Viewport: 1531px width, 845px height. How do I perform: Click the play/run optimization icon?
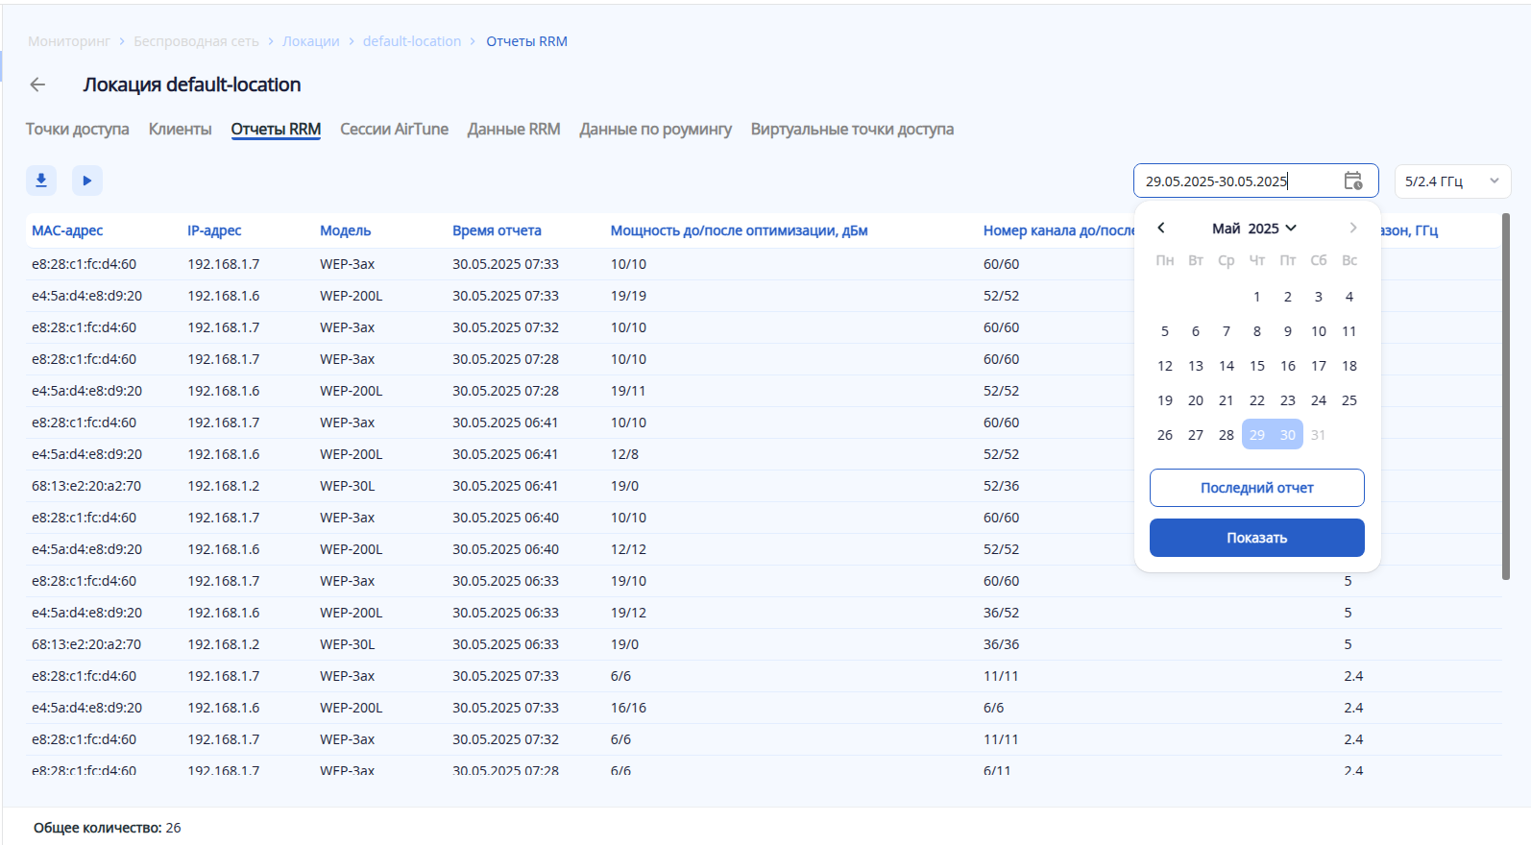point(87,181)
